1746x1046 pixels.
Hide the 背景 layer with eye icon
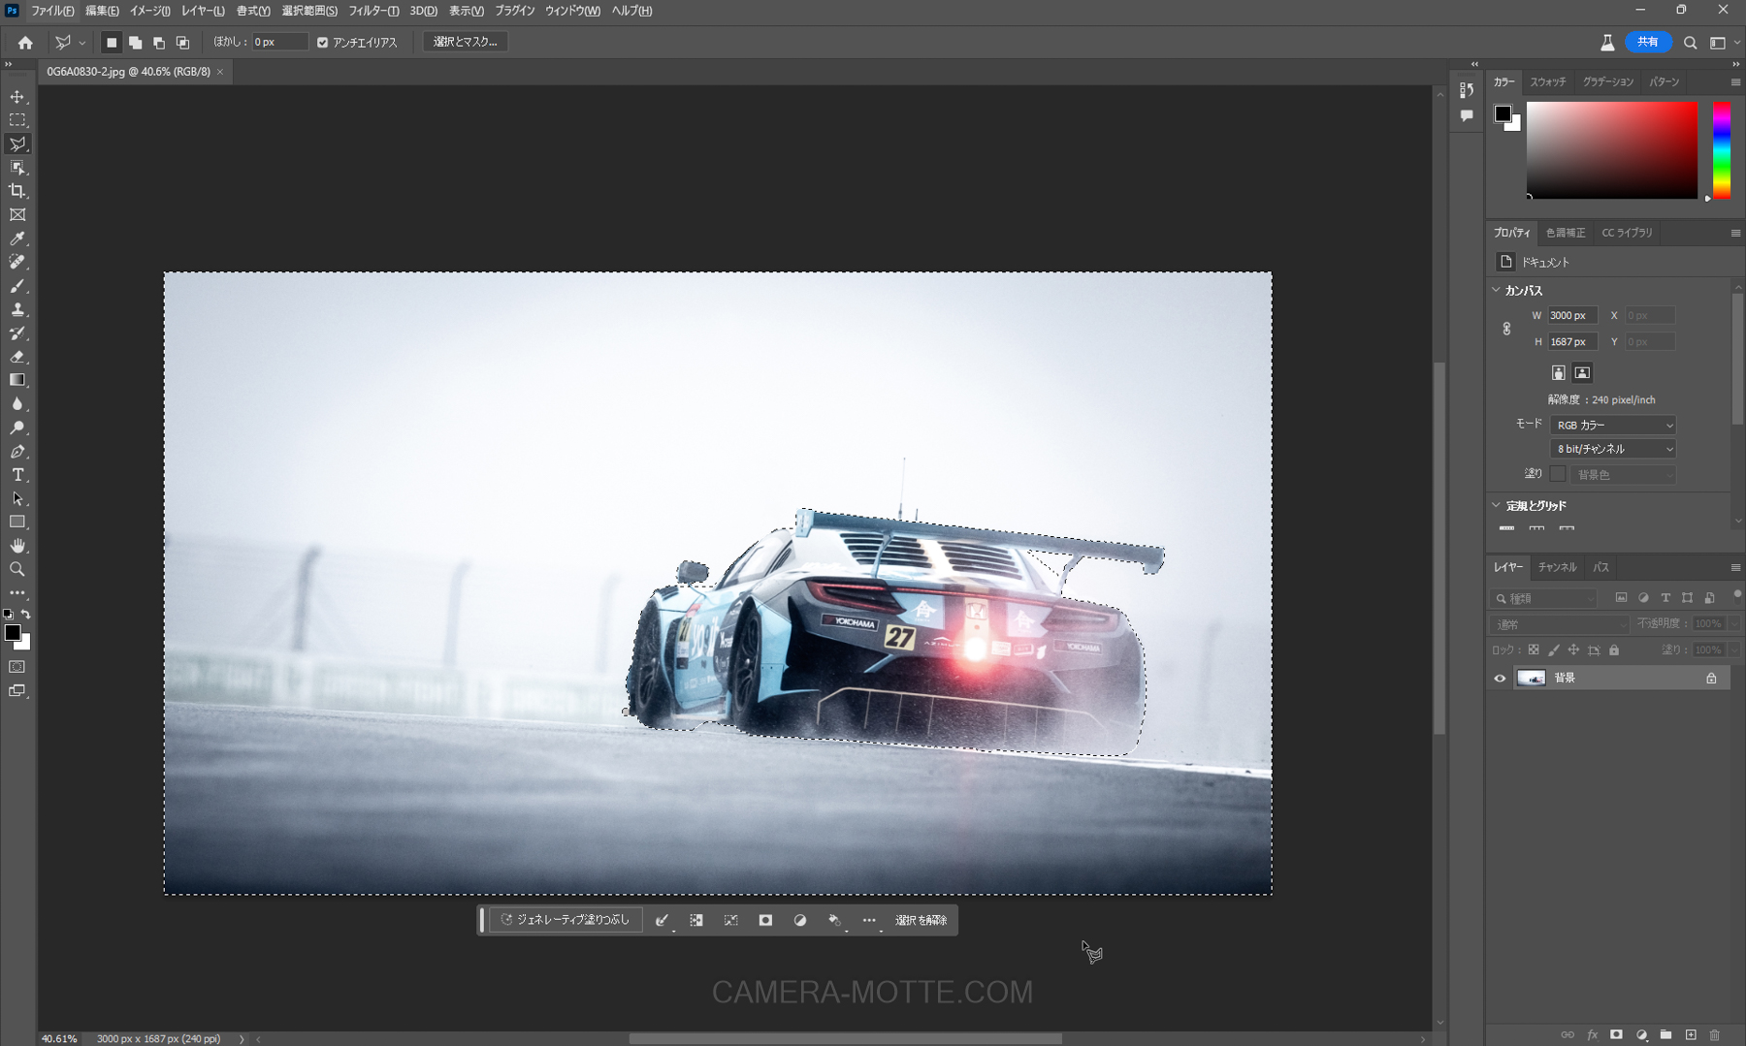(x=1500, y=679)
